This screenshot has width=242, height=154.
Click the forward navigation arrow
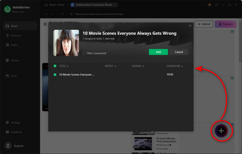coord(57,14)
